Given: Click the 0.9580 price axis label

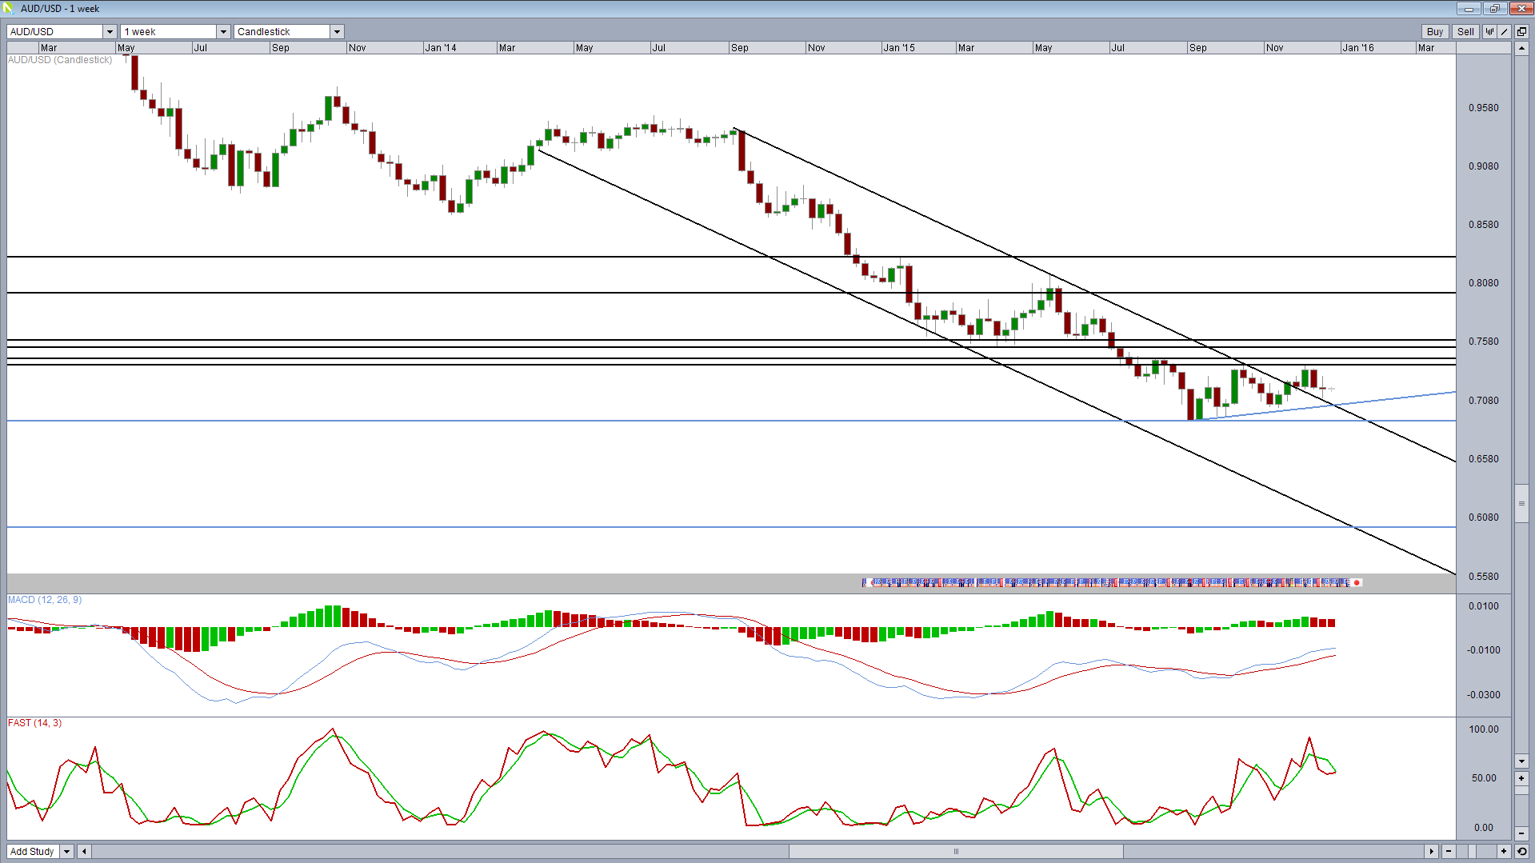Looking at the screenshot, I should (1484, 108).
